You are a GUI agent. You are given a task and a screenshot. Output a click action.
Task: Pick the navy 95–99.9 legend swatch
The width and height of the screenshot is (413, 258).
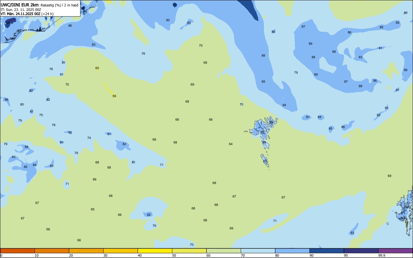[361, 251]
